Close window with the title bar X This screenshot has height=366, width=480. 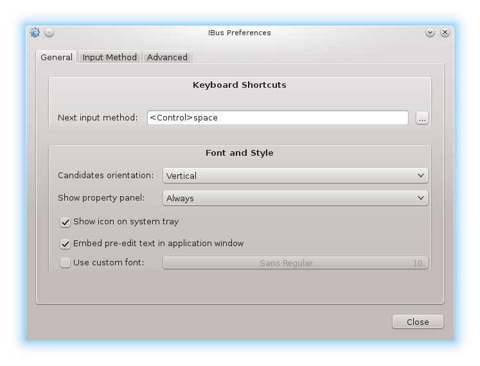[x=445, y=32]
